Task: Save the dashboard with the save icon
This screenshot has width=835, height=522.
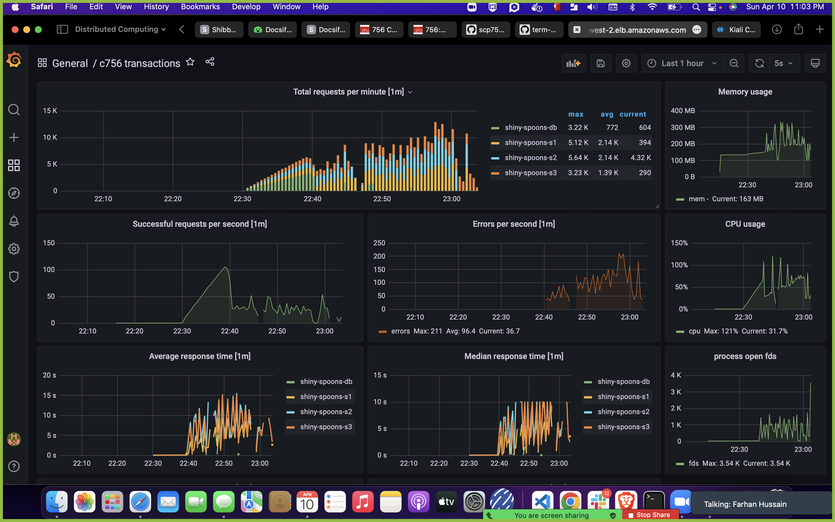Action: [601, 63]
